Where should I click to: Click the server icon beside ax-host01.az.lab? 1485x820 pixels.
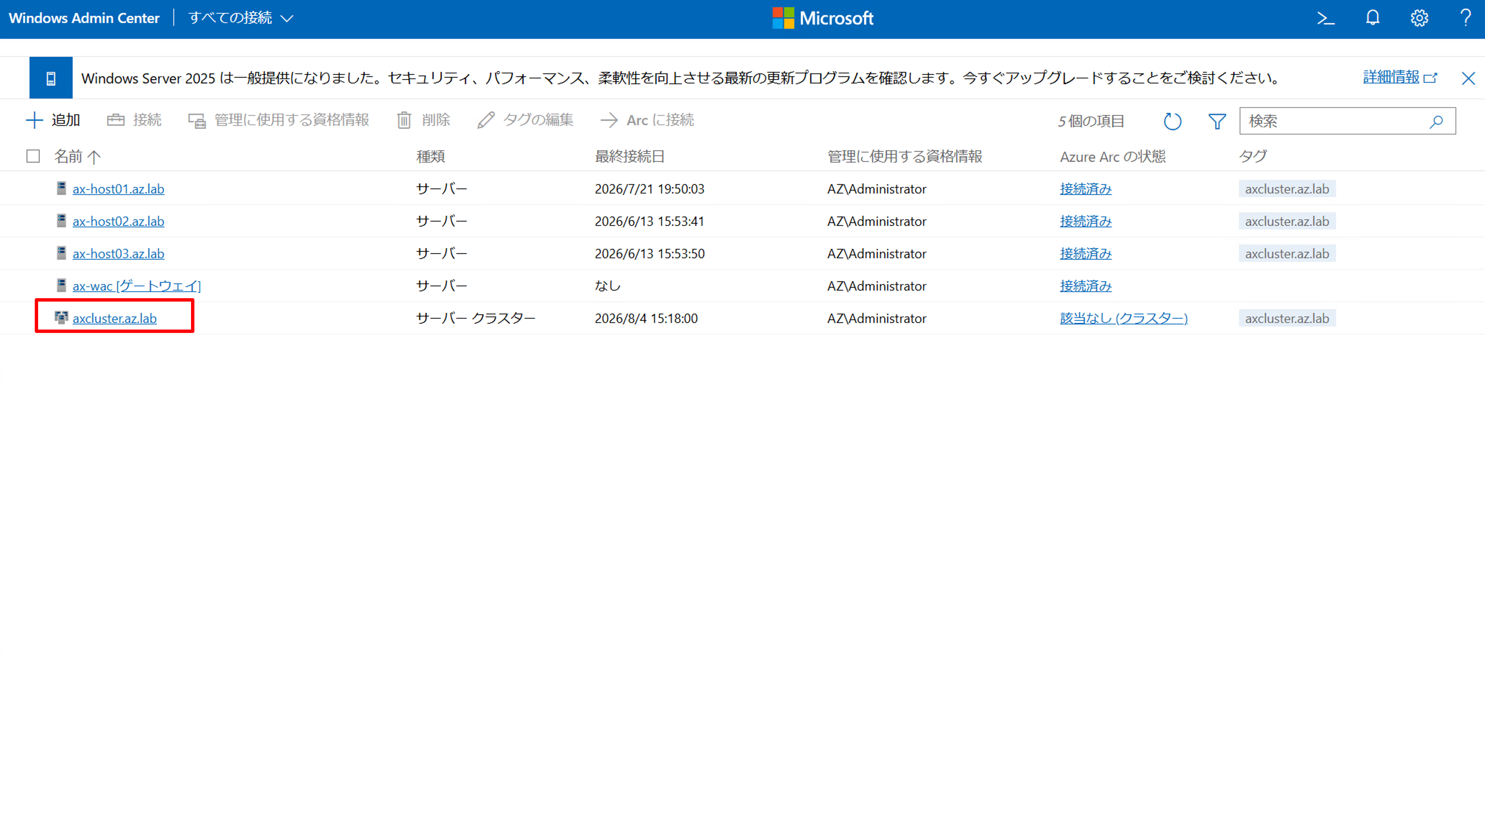[61, 188]
